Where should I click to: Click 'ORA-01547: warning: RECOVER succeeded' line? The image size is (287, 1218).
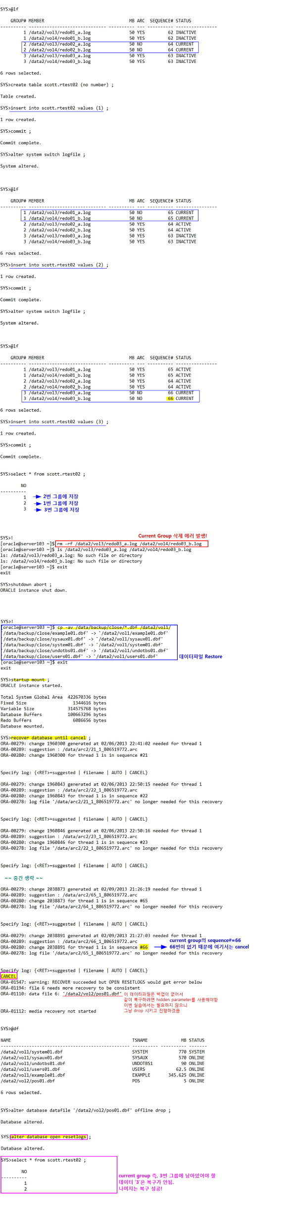click(101, 983)
